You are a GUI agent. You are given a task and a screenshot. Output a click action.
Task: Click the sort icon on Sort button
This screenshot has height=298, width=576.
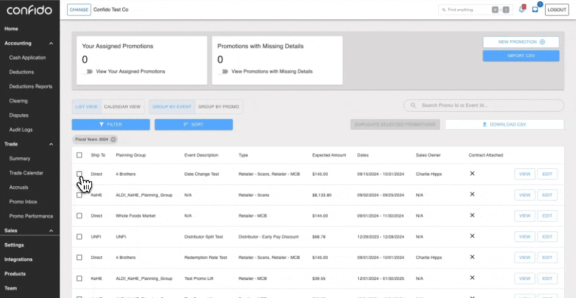click(x=186, y=125)
